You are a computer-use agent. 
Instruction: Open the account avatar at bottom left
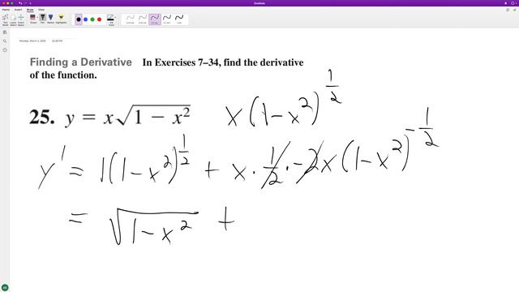[x=5, y=287]
